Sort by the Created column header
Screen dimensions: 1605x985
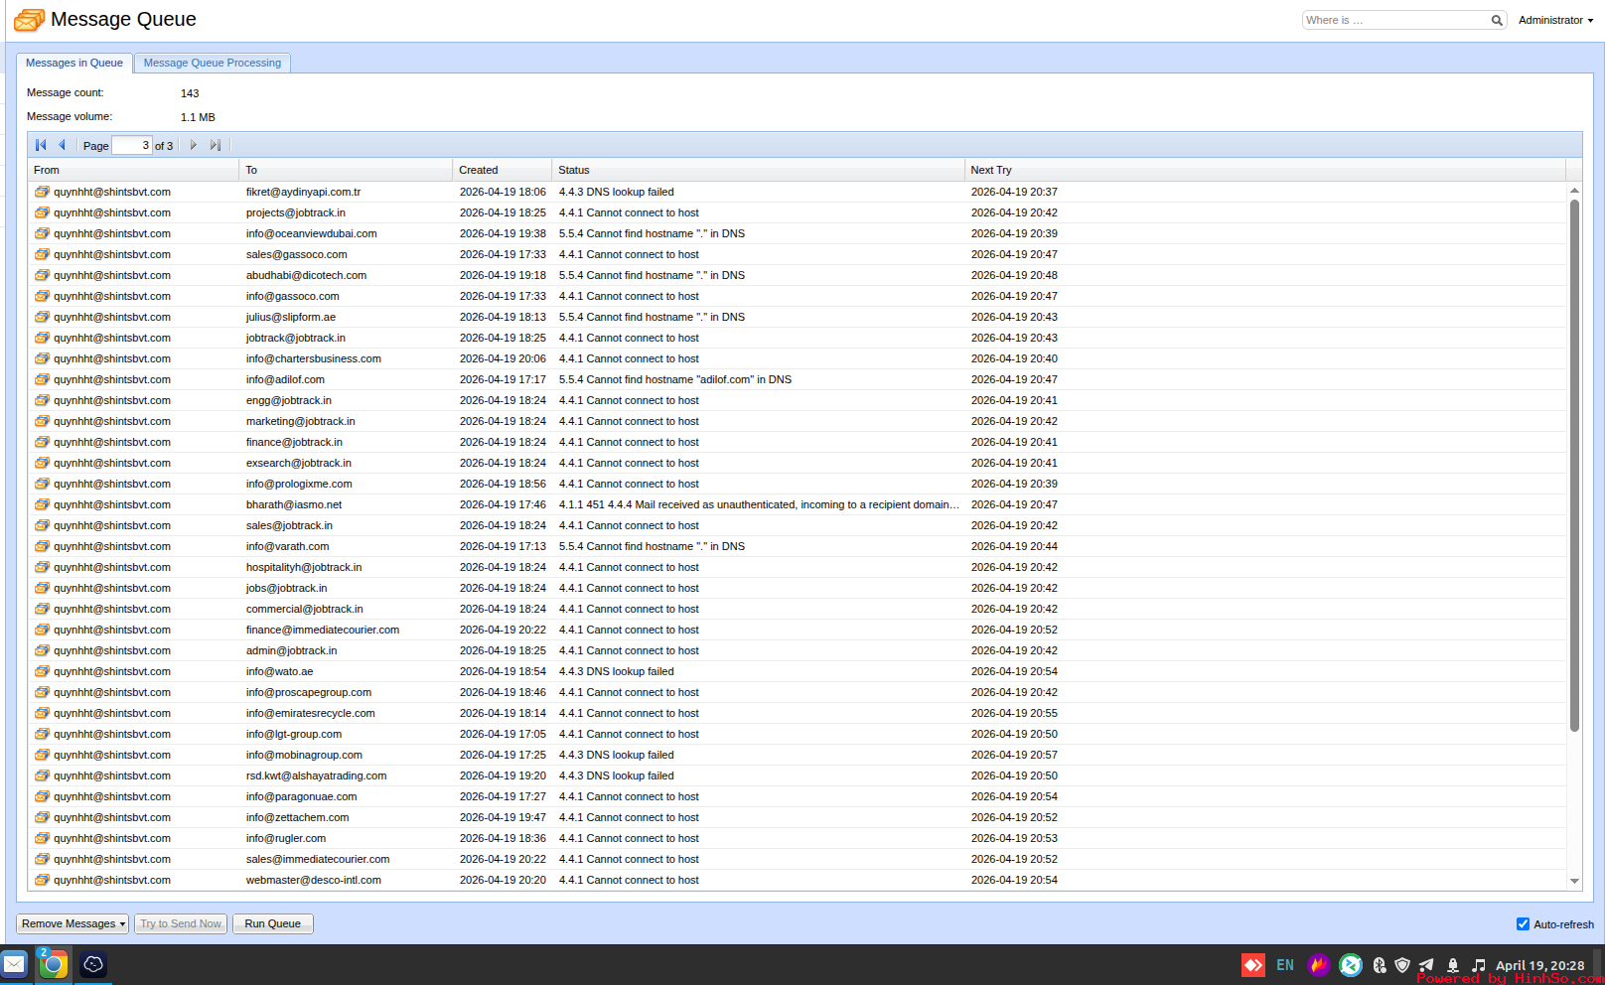(501, 170)
